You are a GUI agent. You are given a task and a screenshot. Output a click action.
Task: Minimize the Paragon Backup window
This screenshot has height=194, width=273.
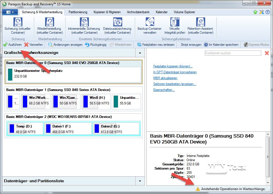point(247,3)
